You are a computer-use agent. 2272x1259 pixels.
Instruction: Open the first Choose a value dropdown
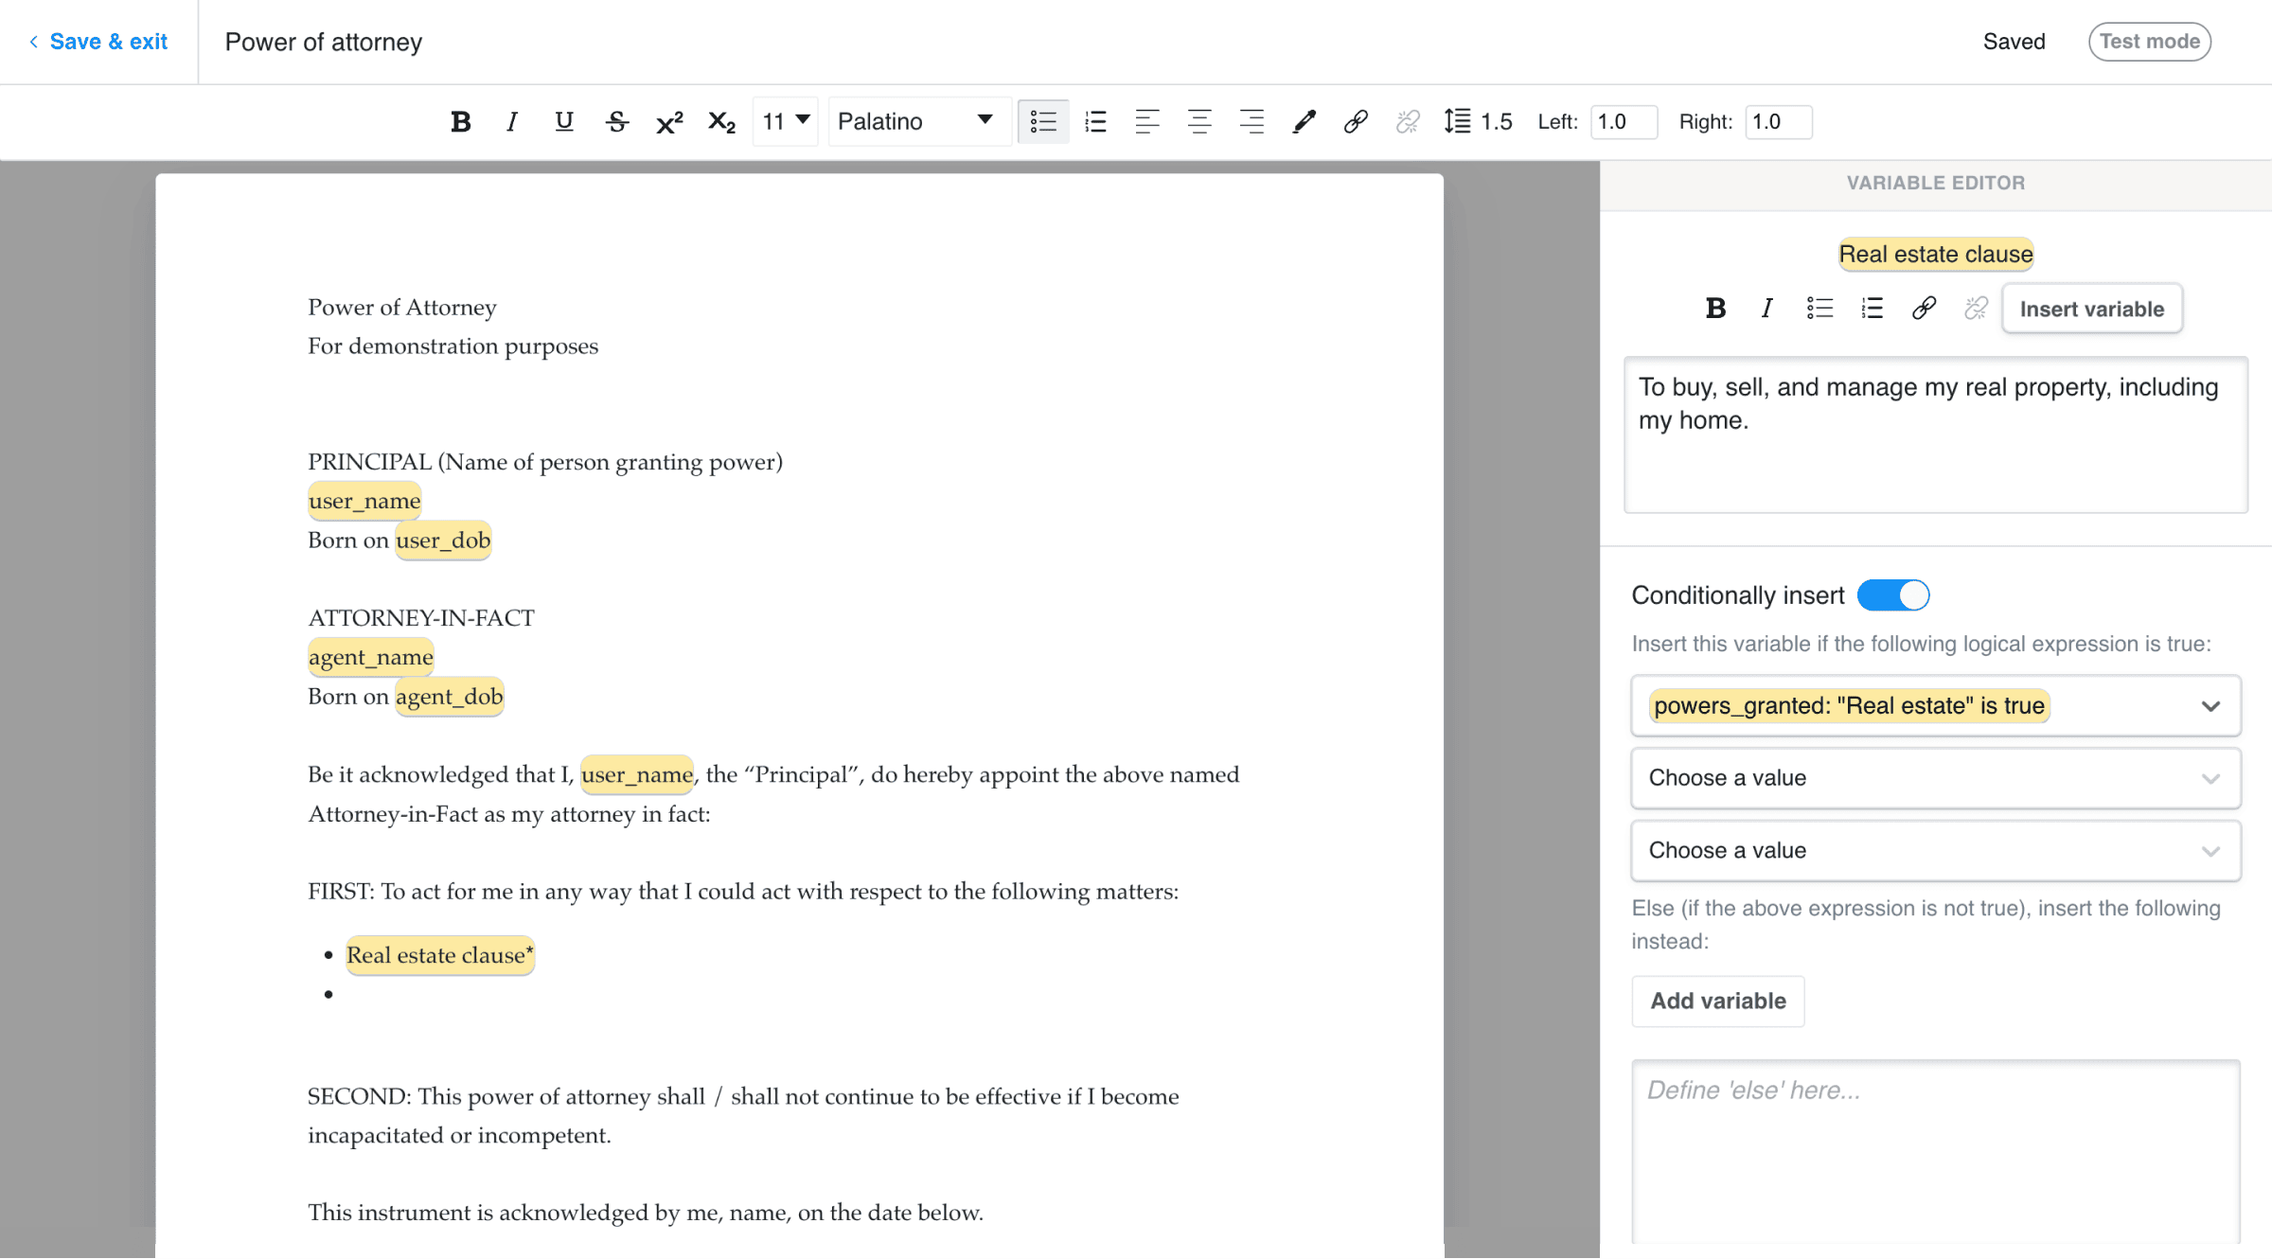point(1934,777)
